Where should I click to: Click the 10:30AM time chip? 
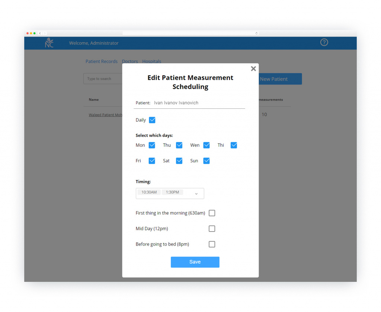coord(148,192)
